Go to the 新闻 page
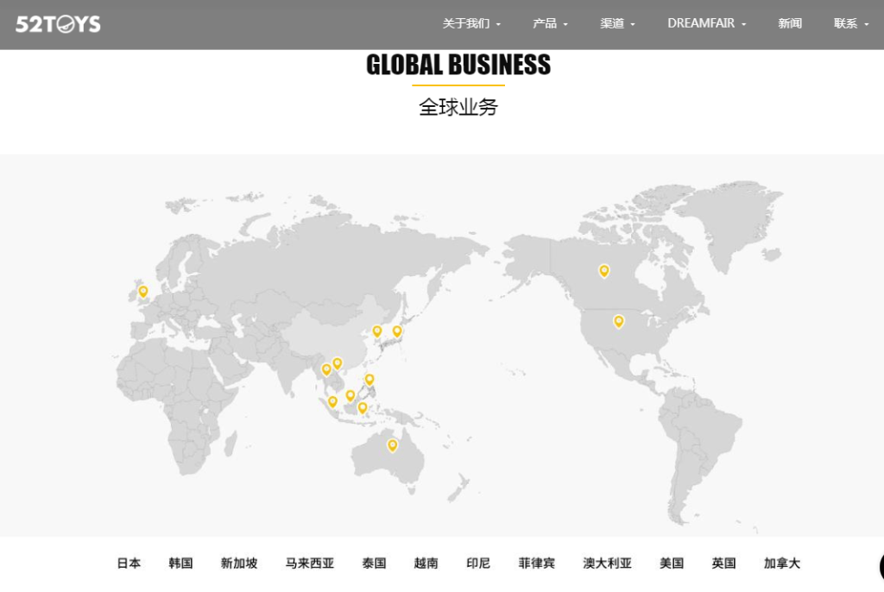Screen dimensions: 884x592 790,23
